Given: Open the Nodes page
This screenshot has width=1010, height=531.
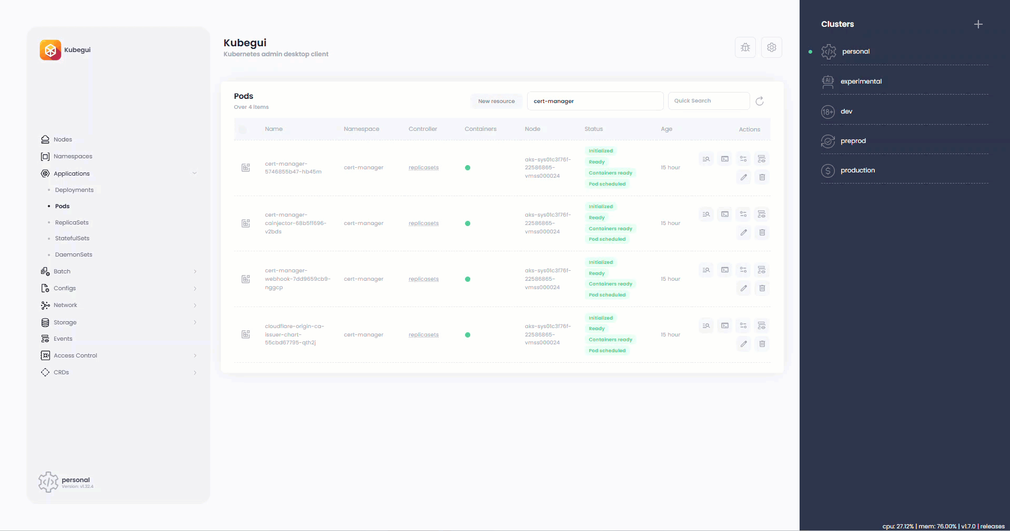Looking at the screenshot, I should tap(63, 140).
